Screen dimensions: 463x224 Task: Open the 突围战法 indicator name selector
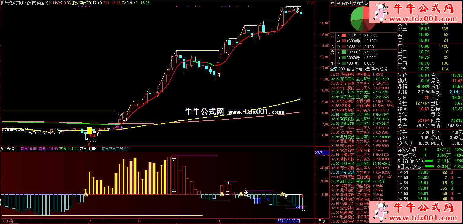44,3
